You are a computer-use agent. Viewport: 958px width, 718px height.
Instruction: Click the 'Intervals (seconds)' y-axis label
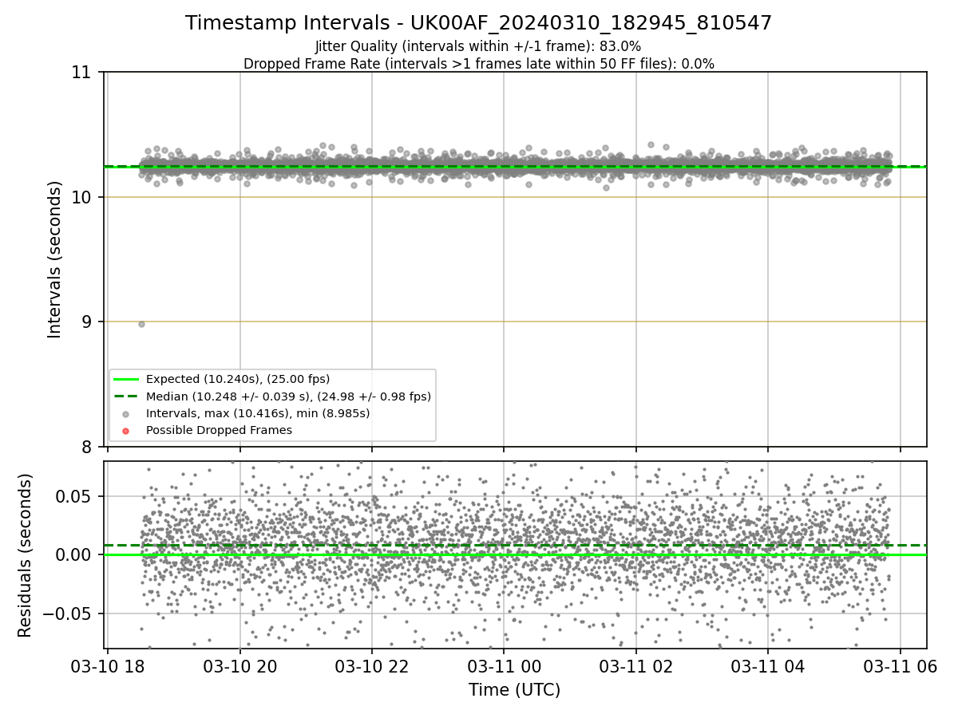tap(54, 259)
